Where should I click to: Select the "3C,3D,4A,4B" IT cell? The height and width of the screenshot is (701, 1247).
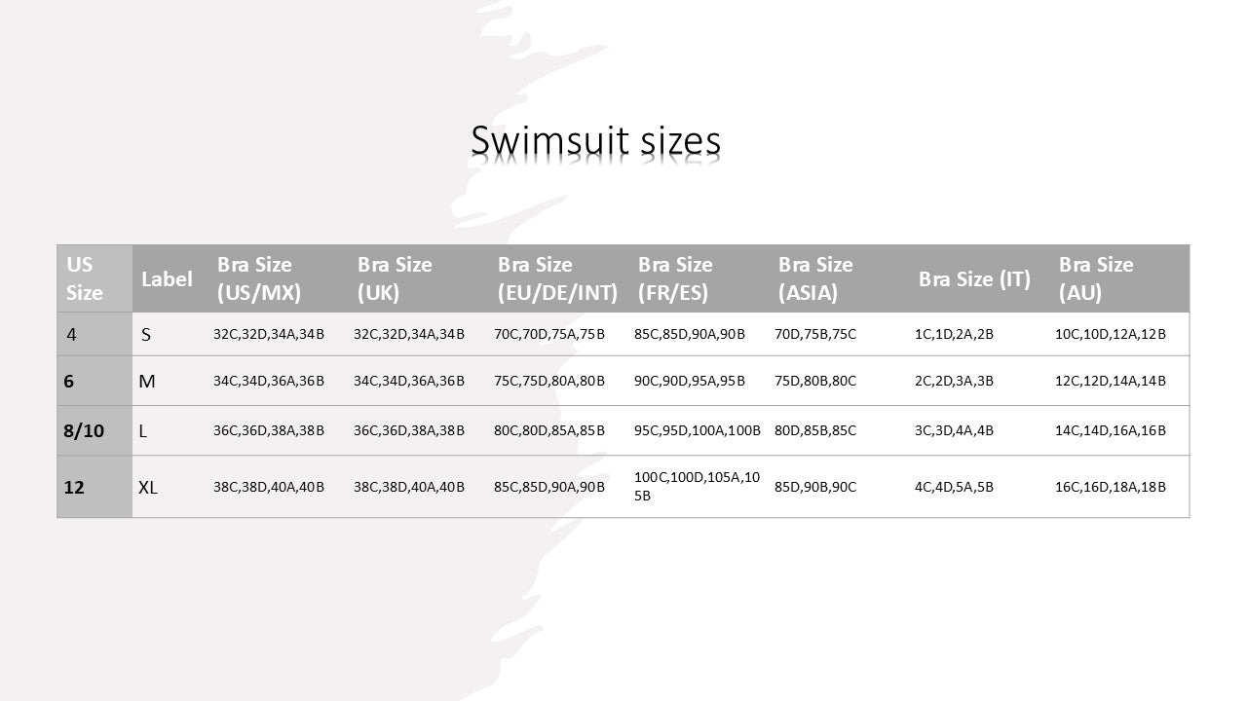[x=954, y=430]
